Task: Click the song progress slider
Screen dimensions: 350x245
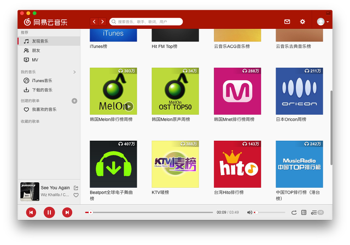Action: [x=149, y=212]
